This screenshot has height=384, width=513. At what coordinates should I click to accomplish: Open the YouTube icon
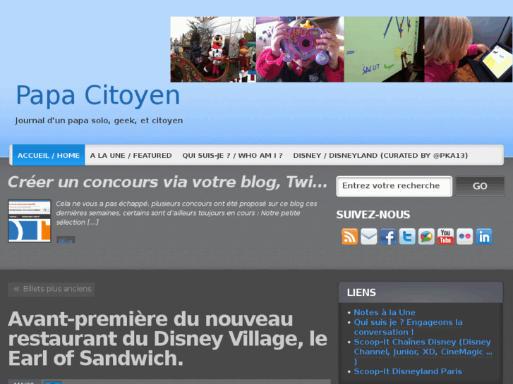click(x=445, y=237)
